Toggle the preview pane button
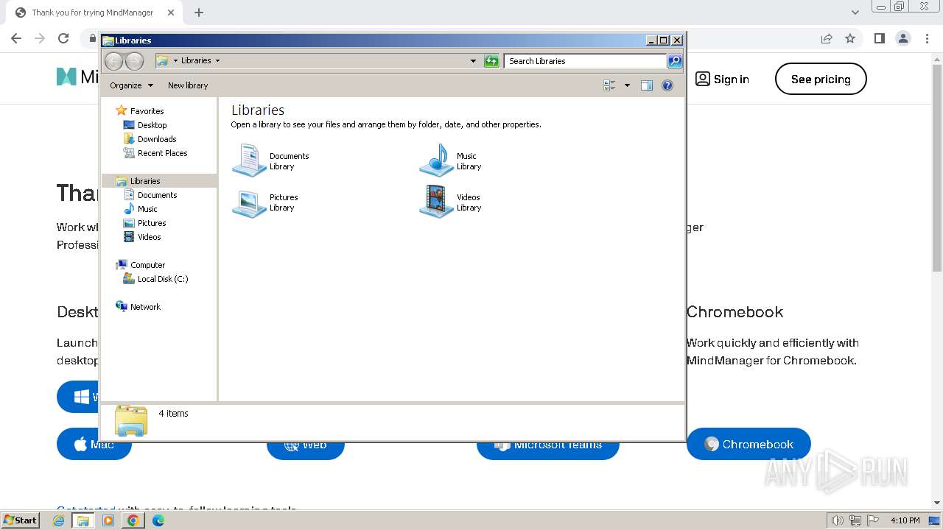Screen dimensions: 943x530 pyautogui.click(x=646, y=85)
